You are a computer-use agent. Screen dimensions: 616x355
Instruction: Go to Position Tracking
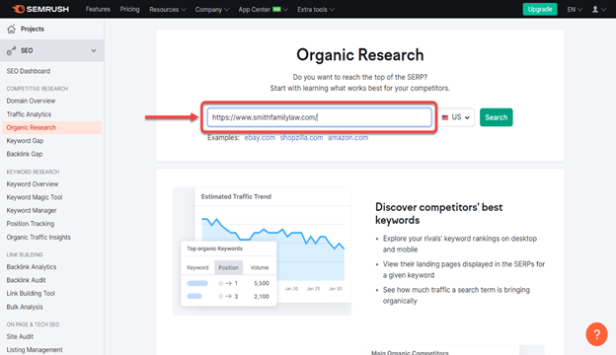pos(31,224)
